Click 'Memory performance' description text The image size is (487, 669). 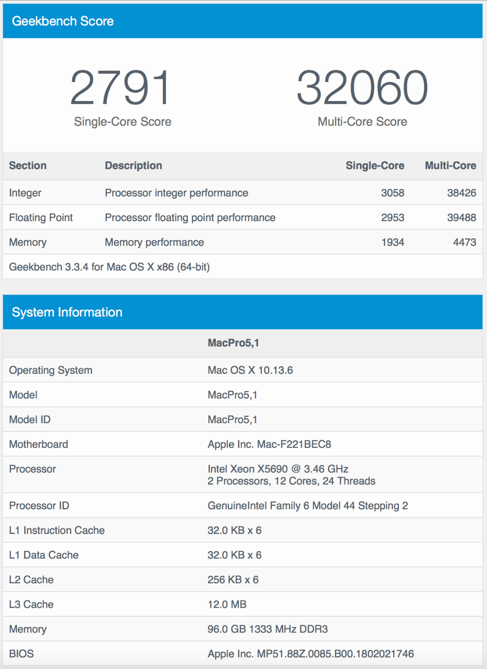click(154, 243)
